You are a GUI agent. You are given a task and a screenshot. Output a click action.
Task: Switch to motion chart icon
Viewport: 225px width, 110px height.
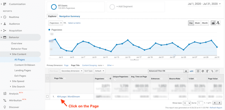[218, 23]
